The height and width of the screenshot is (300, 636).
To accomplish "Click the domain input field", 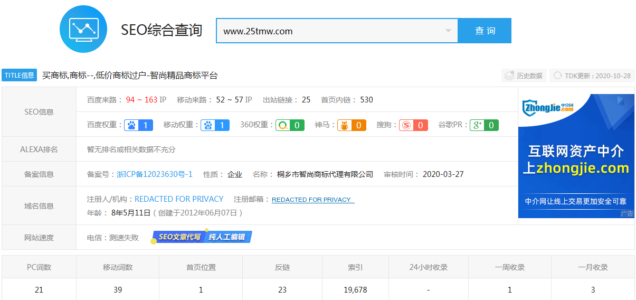I will point(327,31).
